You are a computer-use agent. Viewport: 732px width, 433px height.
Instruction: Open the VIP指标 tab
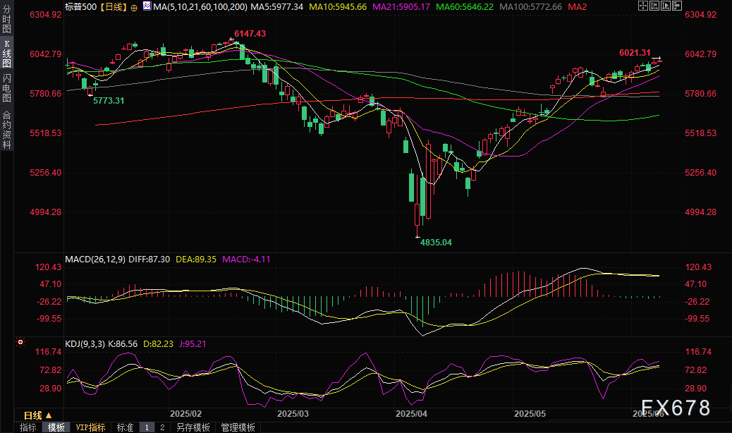(x=90, y=427)
